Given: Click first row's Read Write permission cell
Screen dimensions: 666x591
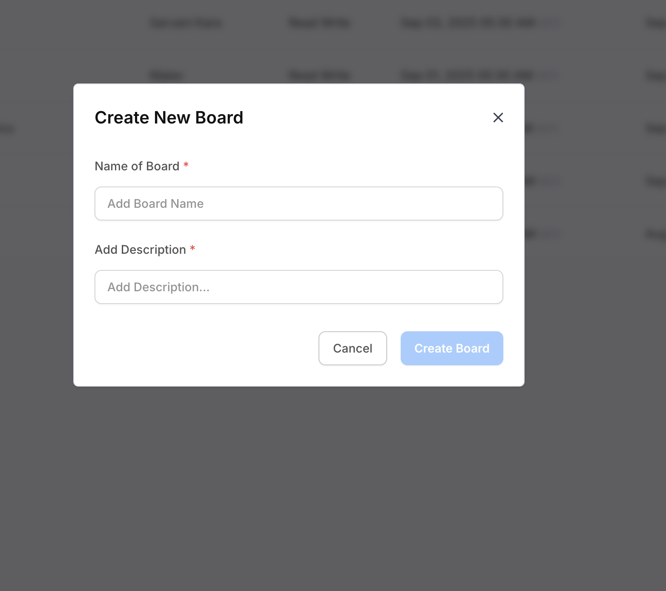Looking at the screenshot, I should 319,23.
